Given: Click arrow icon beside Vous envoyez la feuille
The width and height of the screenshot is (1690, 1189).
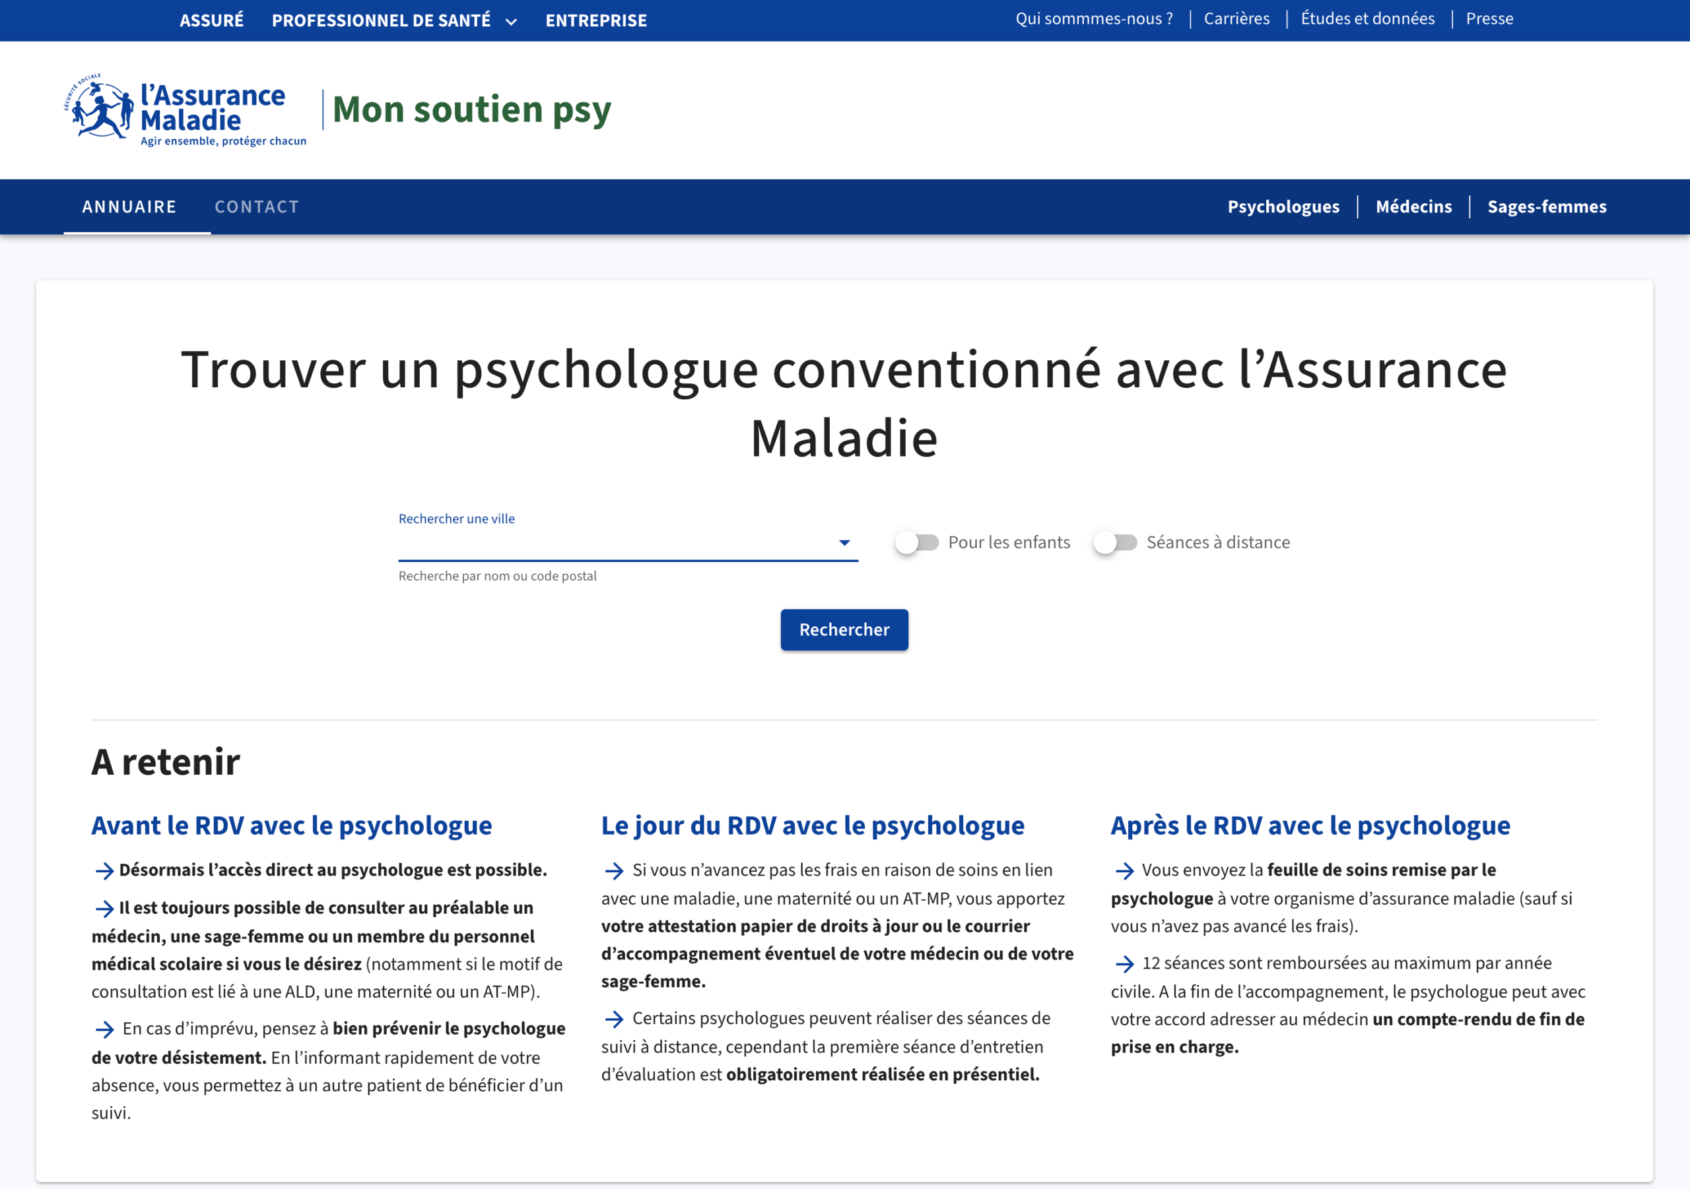Looking at the screenshot, I should [x=1124, y=871].
